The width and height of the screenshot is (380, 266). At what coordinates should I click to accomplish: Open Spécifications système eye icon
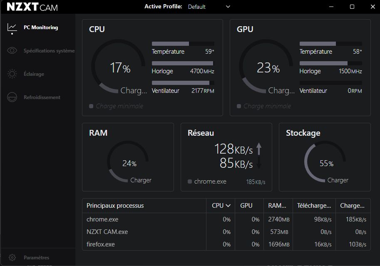12,51
